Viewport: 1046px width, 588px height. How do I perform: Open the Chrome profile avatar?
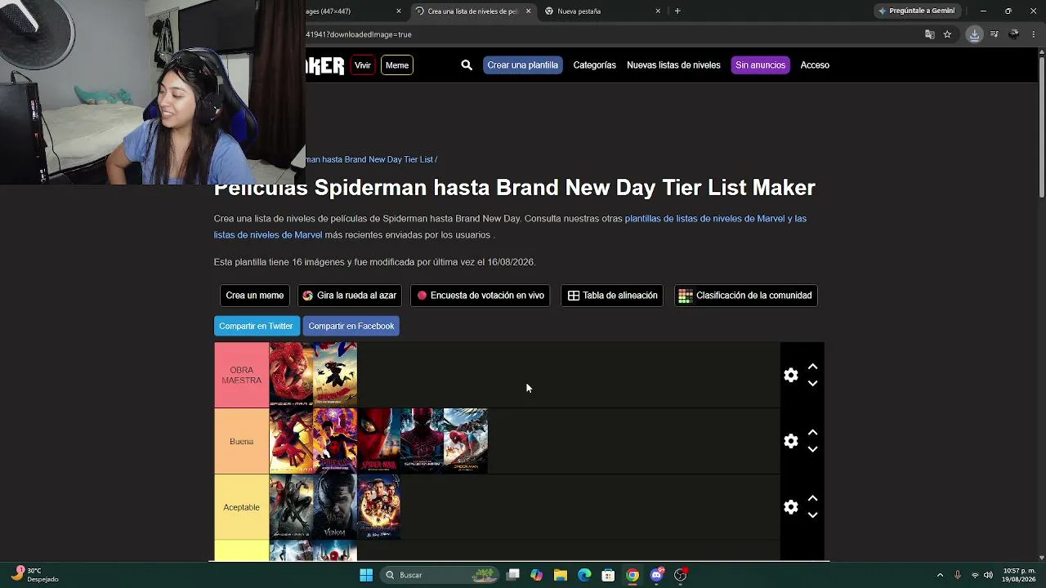pyautogui.click(x=1014, y=34)
